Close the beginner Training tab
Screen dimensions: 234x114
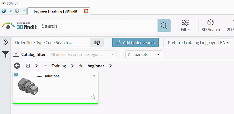click(x=86, y=11)
